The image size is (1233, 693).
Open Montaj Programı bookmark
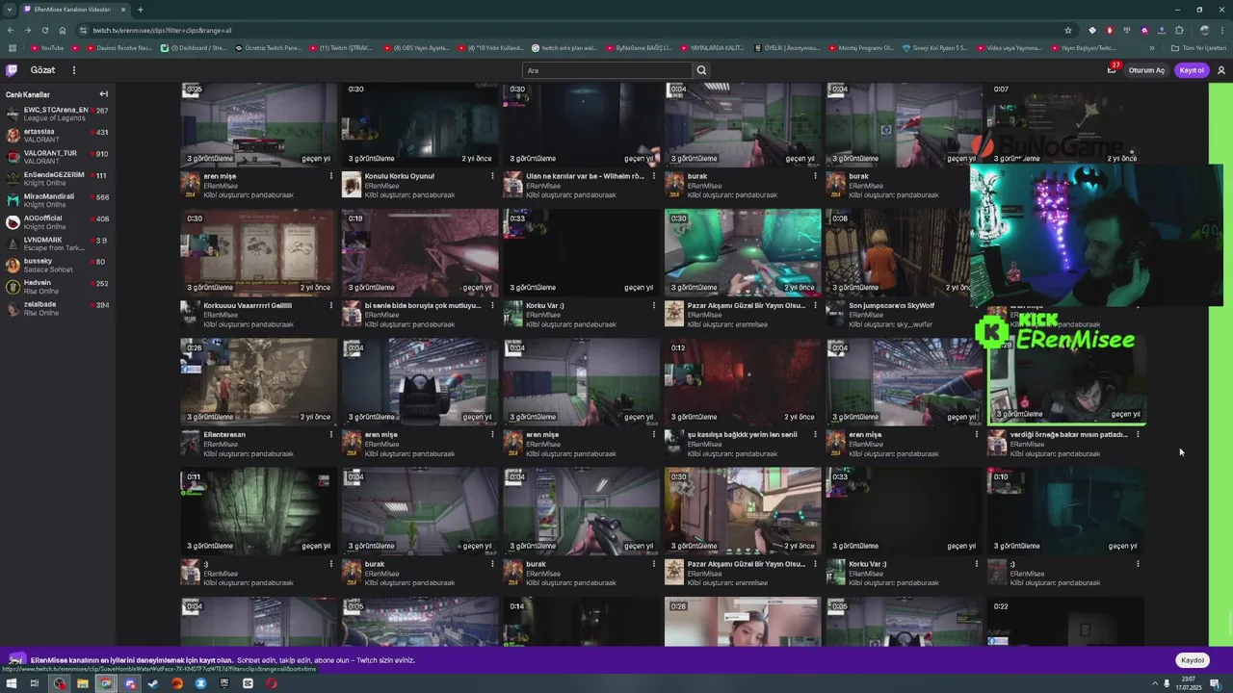click(x=861, y=47)
